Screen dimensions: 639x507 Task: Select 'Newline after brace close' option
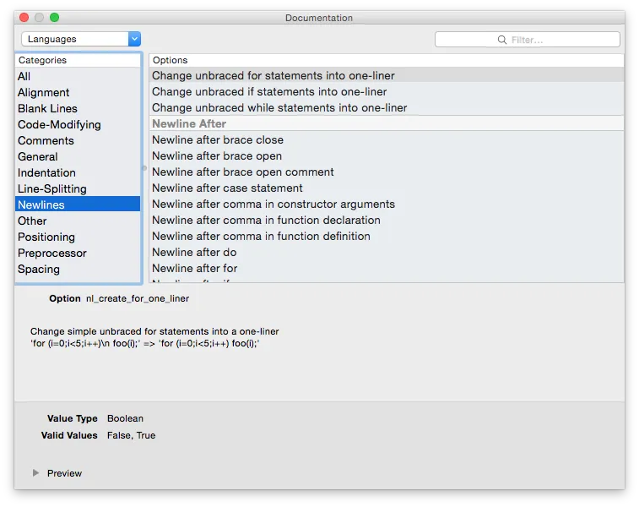coord(387,140)
